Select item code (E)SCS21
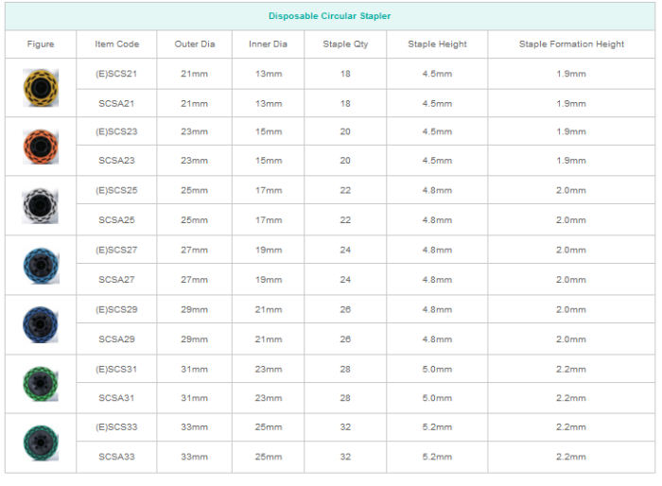 point(117,74)
